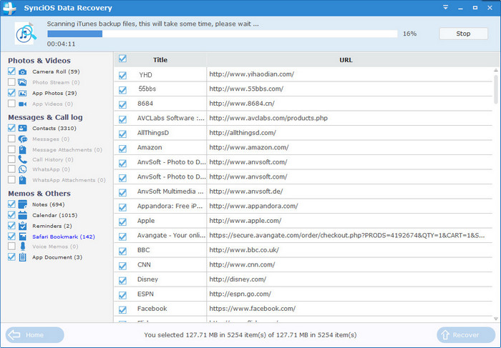Viewport: 501px width, 348px height.
Task: Open the Contacts (3310) category
Action: (54, 128)
